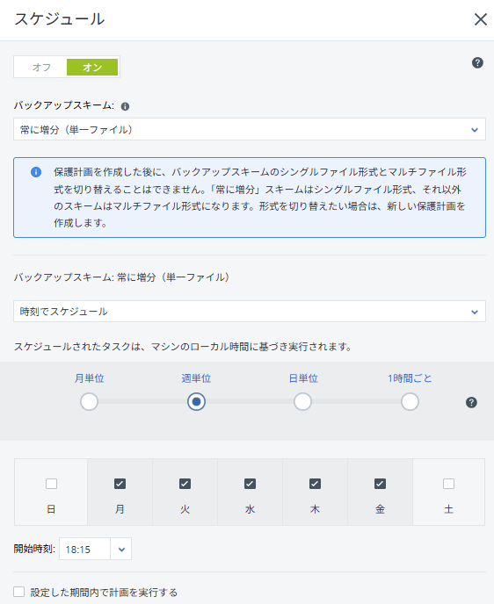Viewport: 494px width, 604px height.
Task: Expand the 開始時刻 time dropdown arrow
Action: coord(121,549)
